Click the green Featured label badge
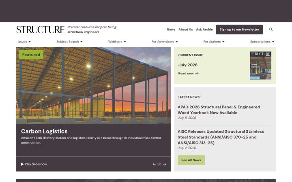Image resolution: width=292 pixels, height=182 pixels. click(x=31, y=55)
